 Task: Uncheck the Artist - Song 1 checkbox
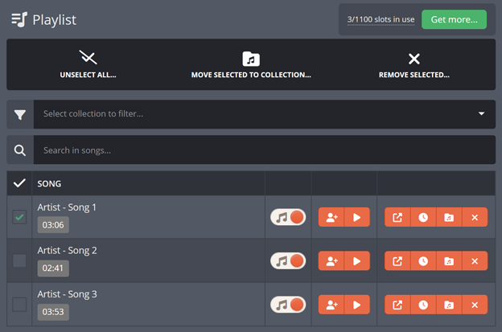(19, 217)
